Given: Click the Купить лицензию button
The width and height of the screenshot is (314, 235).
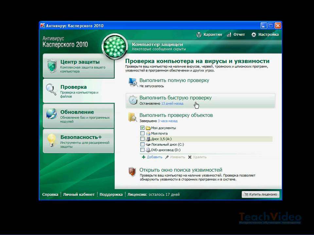Looking at the screenshot, I should 261,194.
